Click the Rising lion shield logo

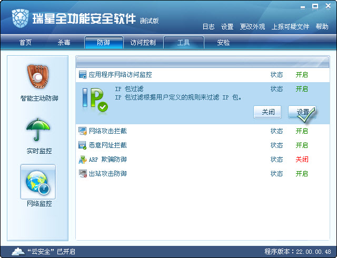click(x=21, y=18)
